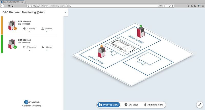Screen dimensions: 205x110
Task: Click laser unit at Aufbau 3 C08R3
Action: point(101,52)
